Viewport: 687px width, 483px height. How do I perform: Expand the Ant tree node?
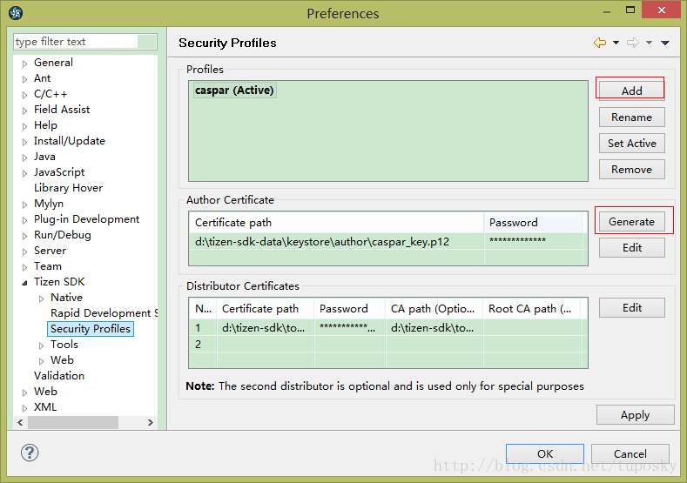click(25, 79)
